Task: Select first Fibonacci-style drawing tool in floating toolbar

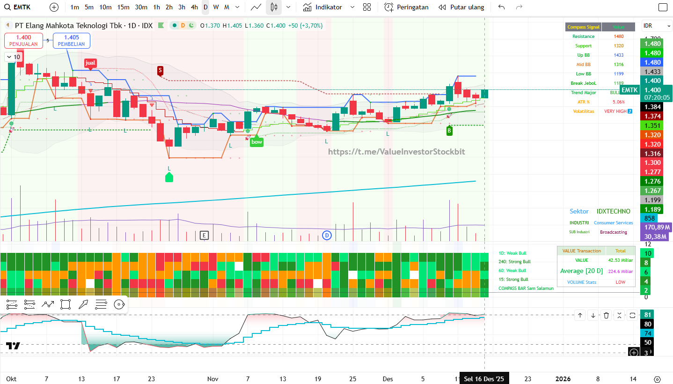Action: tap(12, 304)
